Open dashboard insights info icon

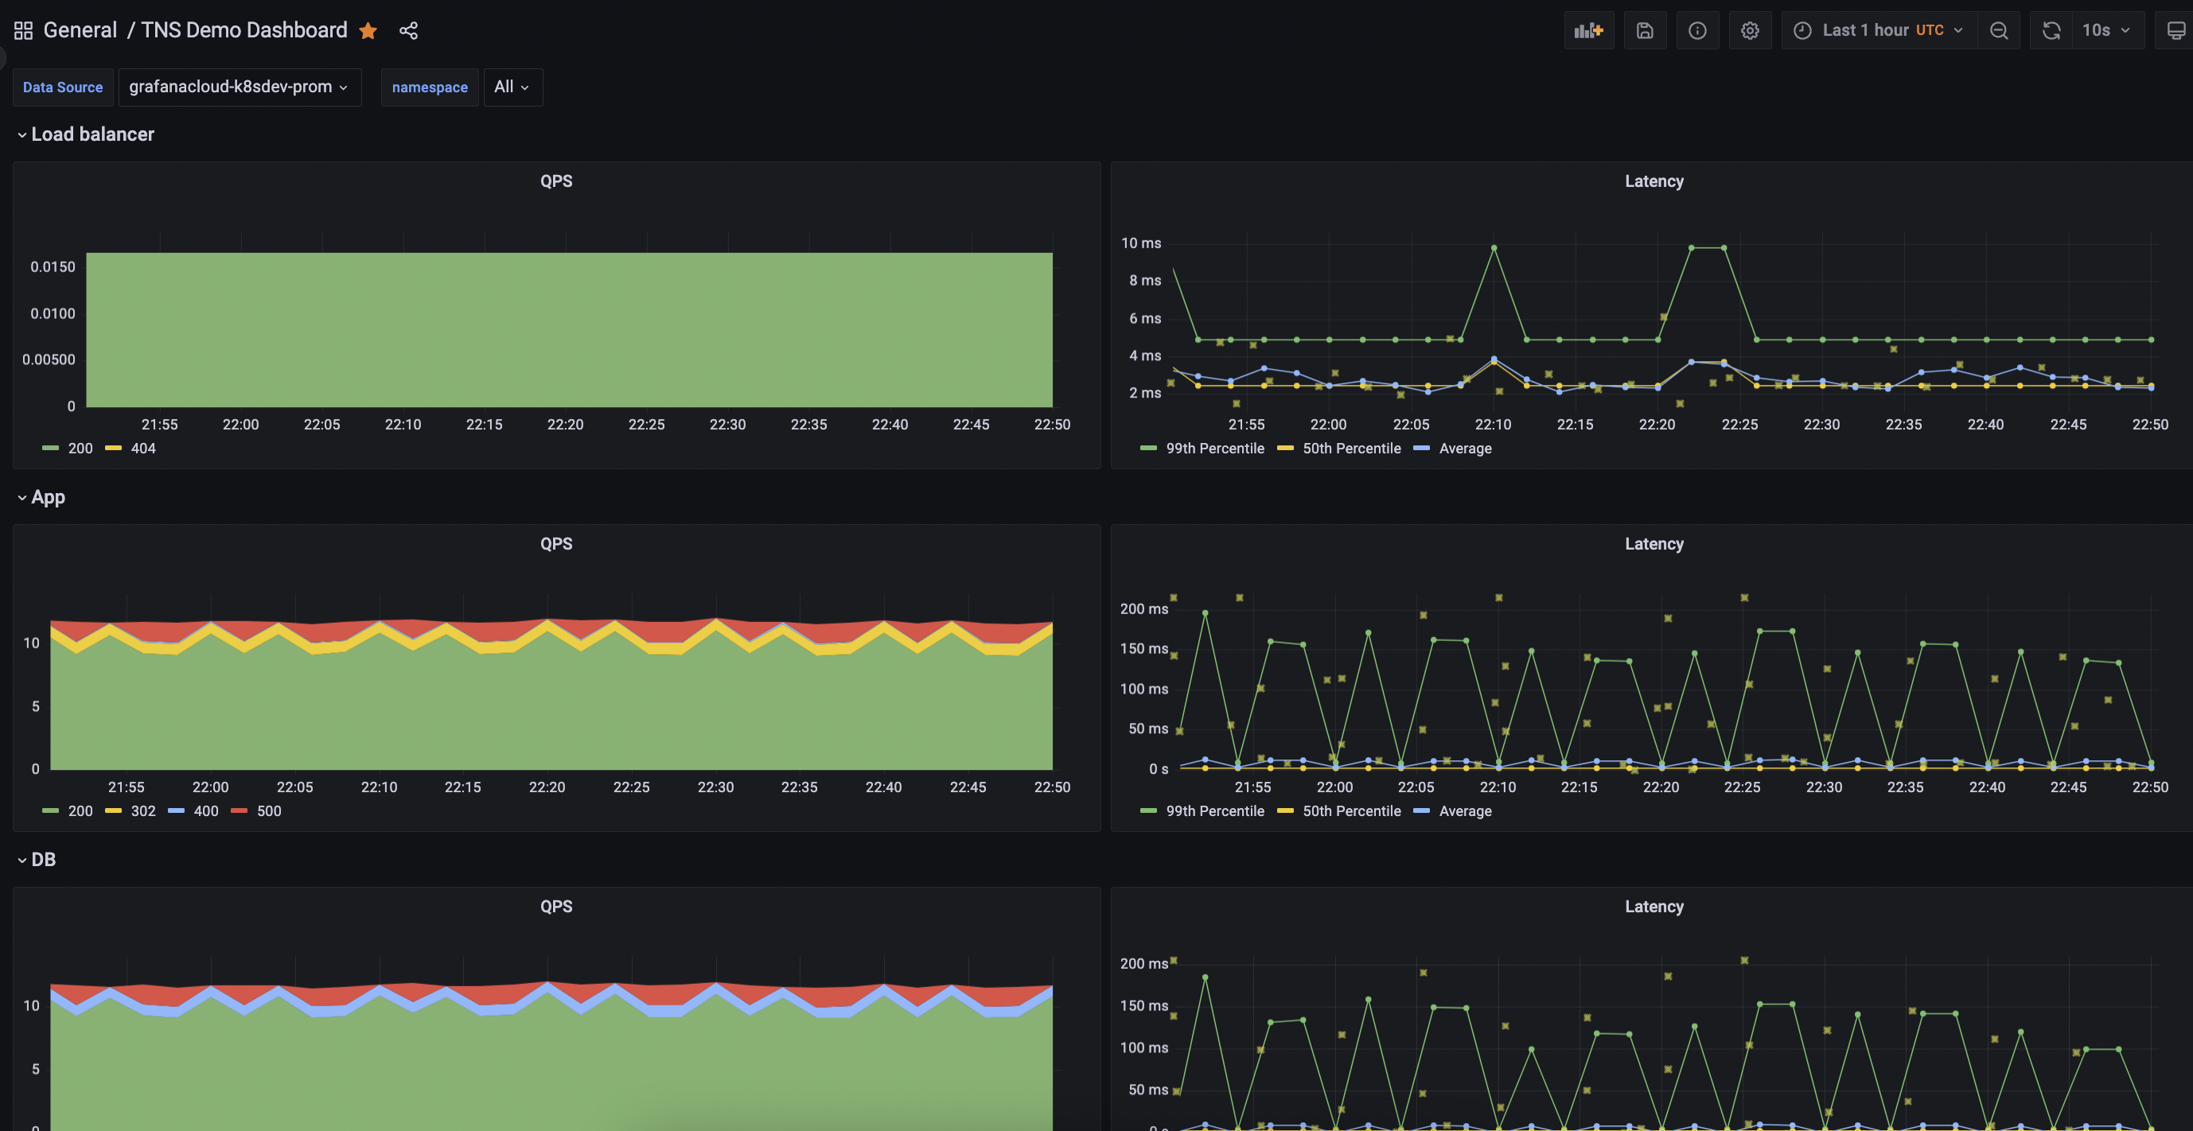pyautogui.click(x=1697, y=31)
